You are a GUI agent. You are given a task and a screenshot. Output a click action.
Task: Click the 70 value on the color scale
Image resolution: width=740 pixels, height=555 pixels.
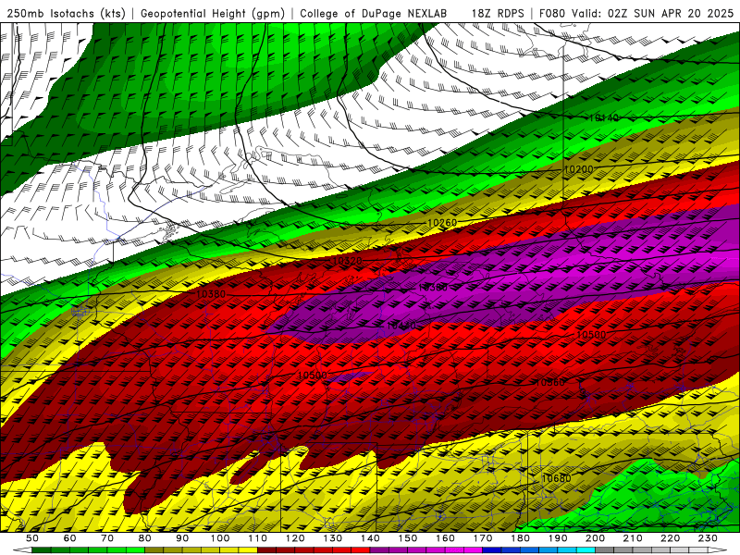coord(107,538)
